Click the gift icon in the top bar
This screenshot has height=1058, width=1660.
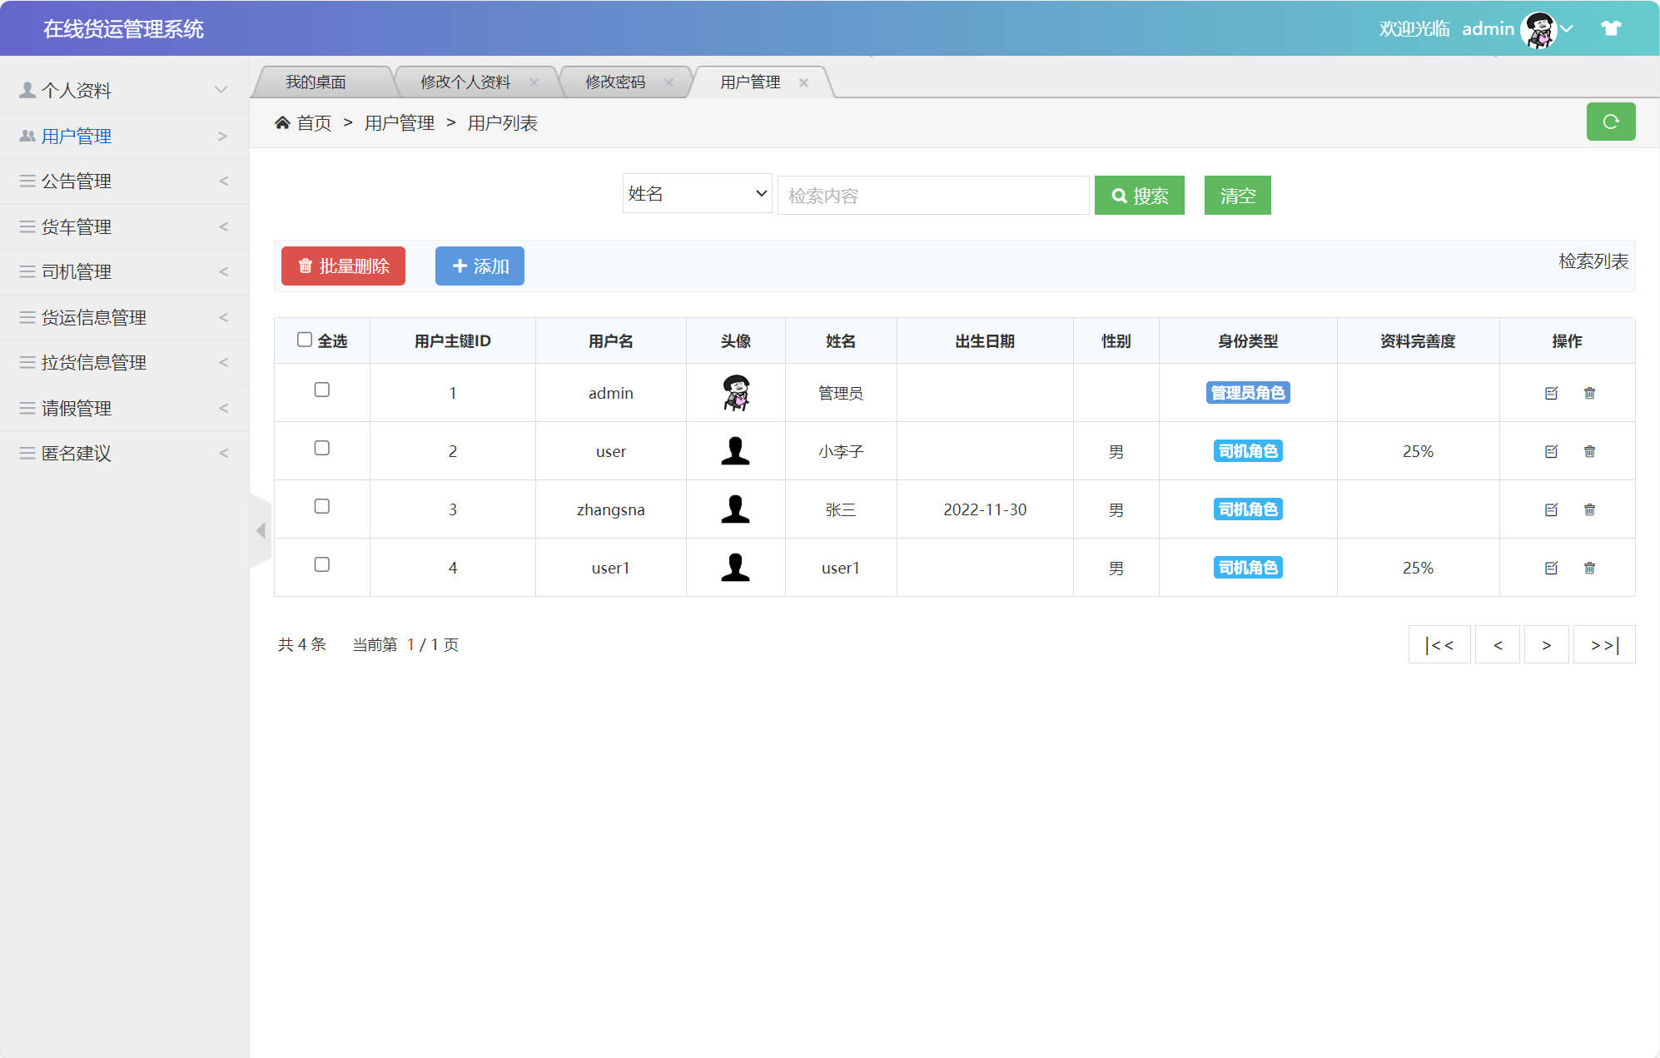1610,27
